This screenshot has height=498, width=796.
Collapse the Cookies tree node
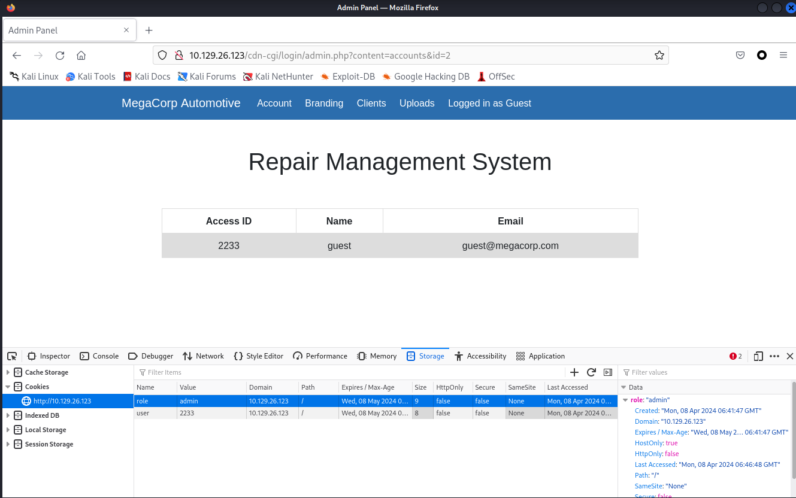[x=8, y=387]
